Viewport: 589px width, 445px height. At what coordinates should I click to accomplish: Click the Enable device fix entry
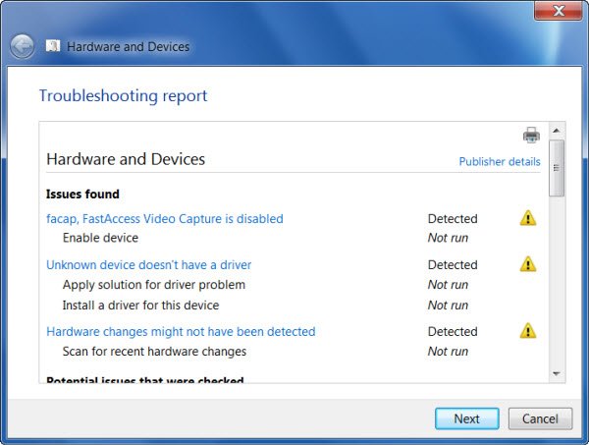pyautogui.click(x=100, y=238)
